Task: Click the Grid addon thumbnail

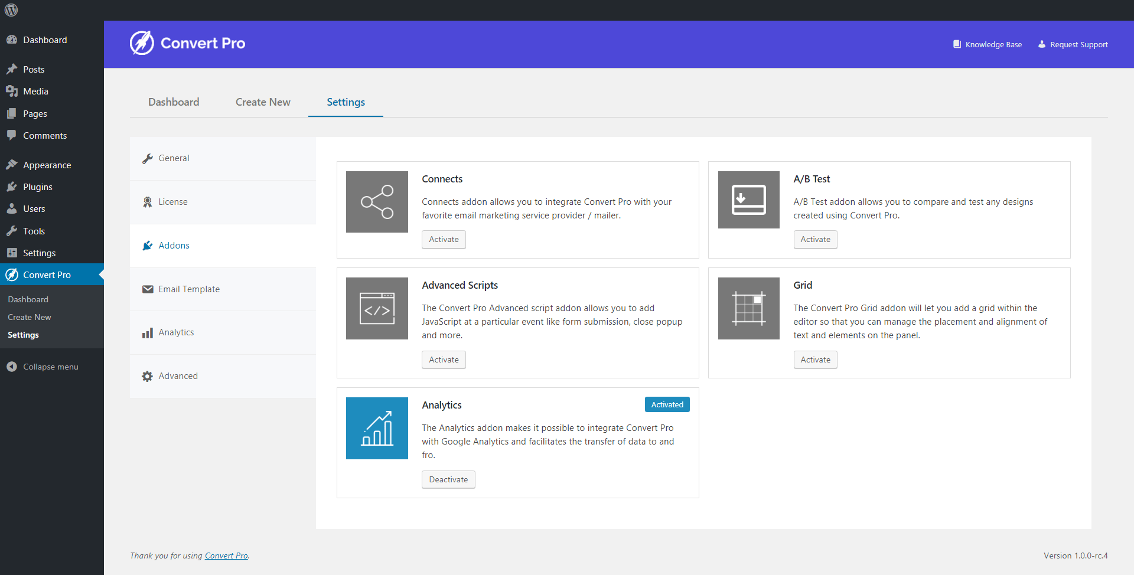Action: pos(749,308)
